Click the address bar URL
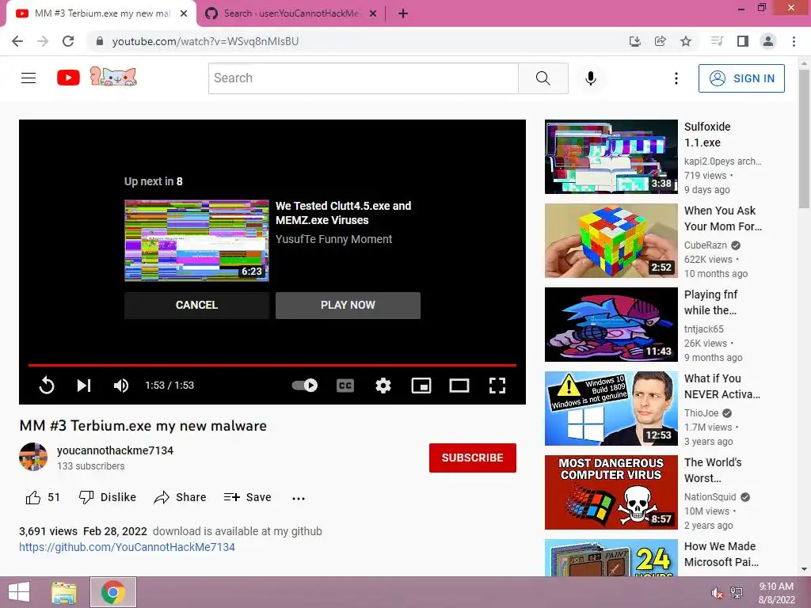Screen dimensions: 811x608 point(205,41)
